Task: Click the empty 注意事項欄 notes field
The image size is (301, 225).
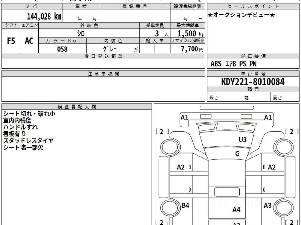Action: pyautogui.click(x=103, y=89)
